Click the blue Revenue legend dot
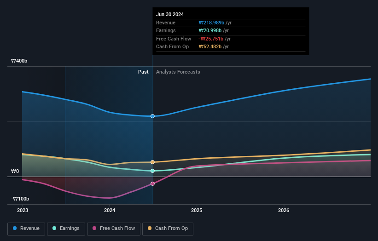This screenshot has height=241, width=378. (15, 228)
